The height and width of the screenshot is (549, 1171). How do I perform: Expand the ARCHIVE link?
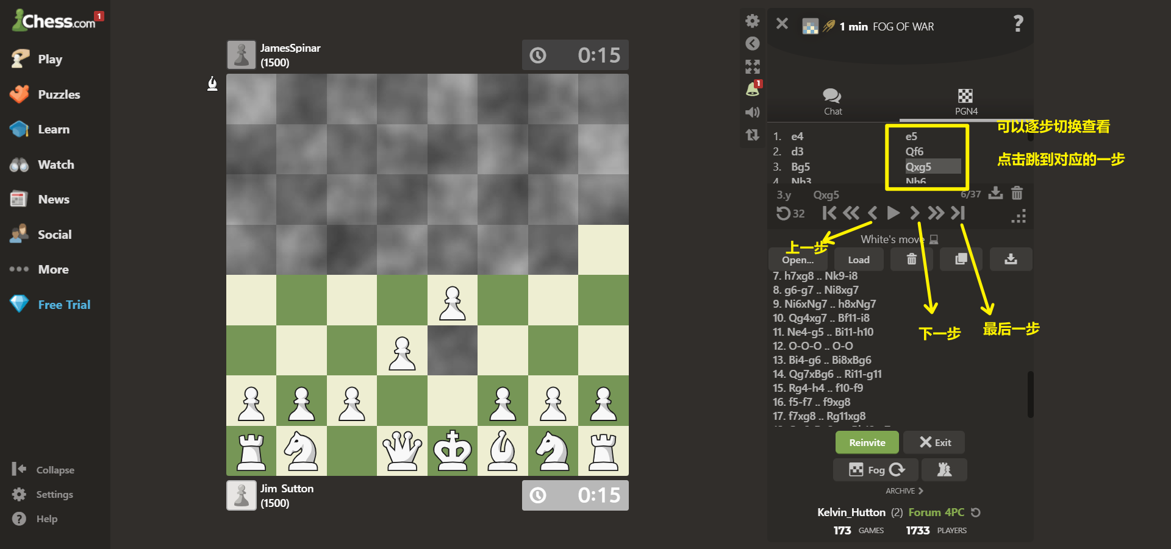click(904, 491)
